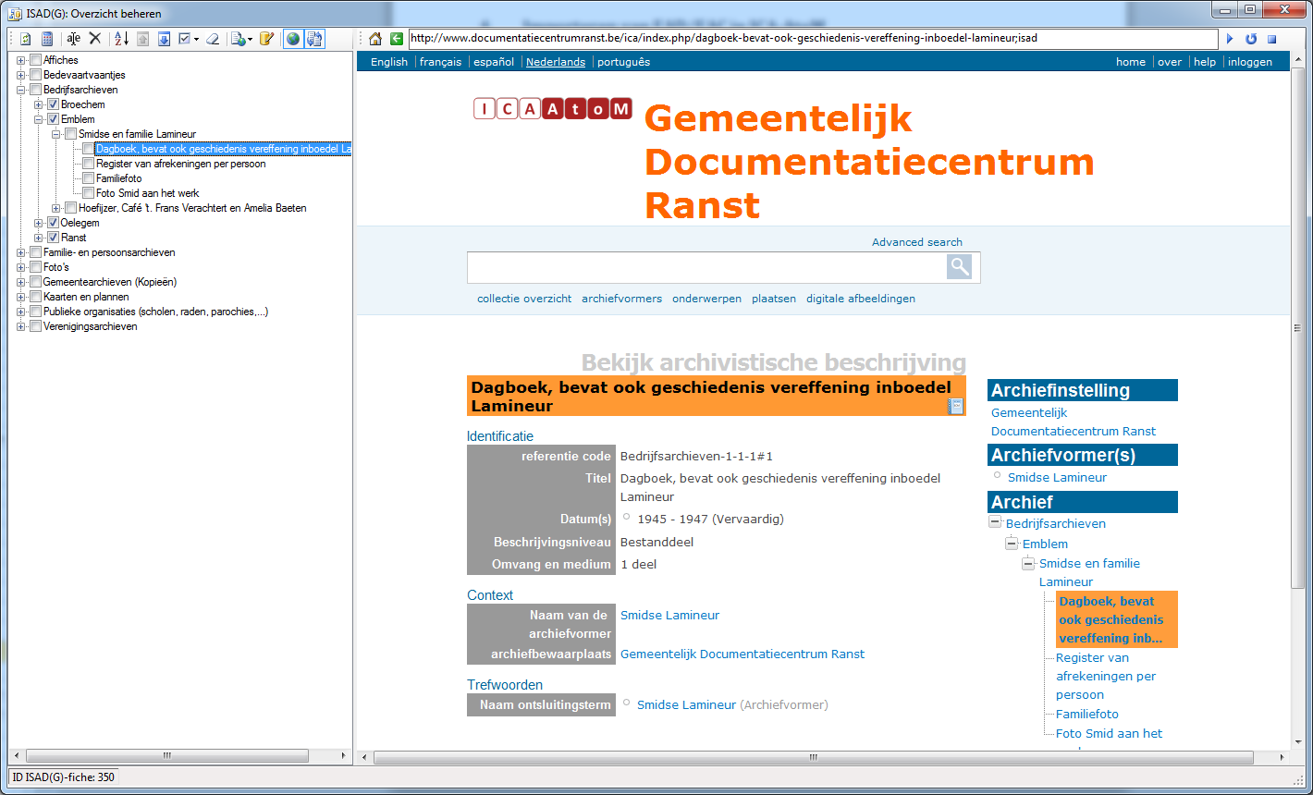1313x795 pixels.
Task: Open the archiefvormers menu item
Action: [621, 299]
